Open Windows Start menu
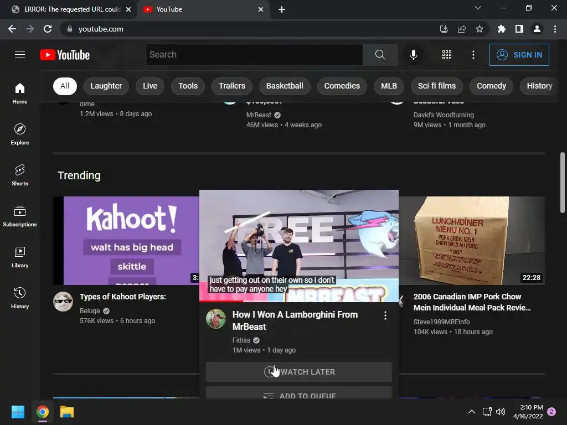The width and height of the screenshot is (567, 425). [18, 412]
